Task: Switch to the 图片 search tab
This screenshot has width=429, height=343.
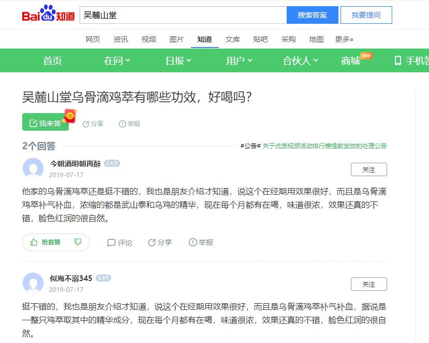Action: tap(176, 39)
